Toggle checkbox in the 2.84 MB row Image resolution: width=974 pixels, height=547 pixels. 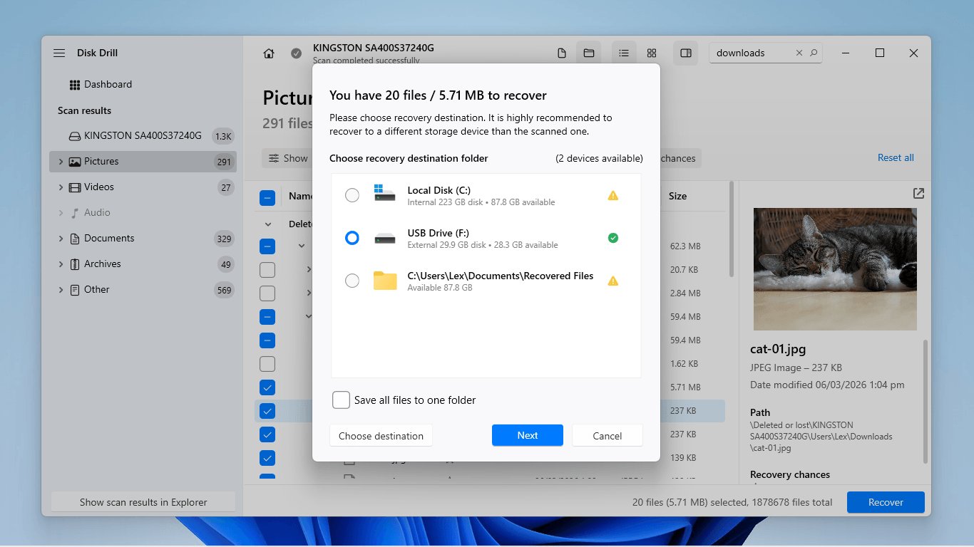(267, 293)
